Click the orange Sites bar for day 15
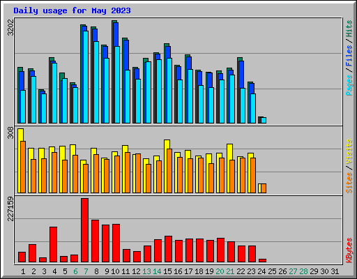 pyautogui.click(x=169, y=171)
